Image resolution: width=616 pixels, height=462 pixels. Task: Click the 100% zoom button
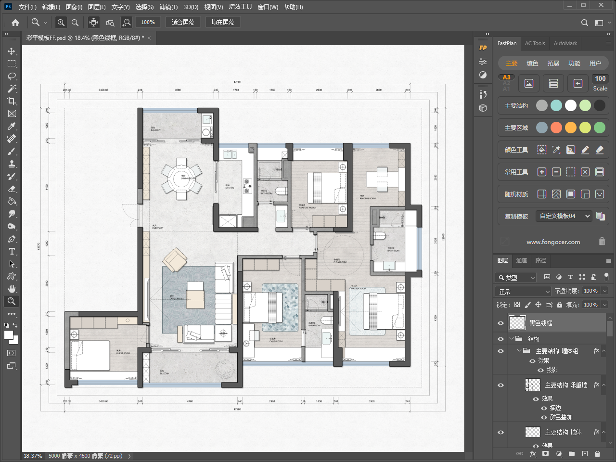pos(148,22)
